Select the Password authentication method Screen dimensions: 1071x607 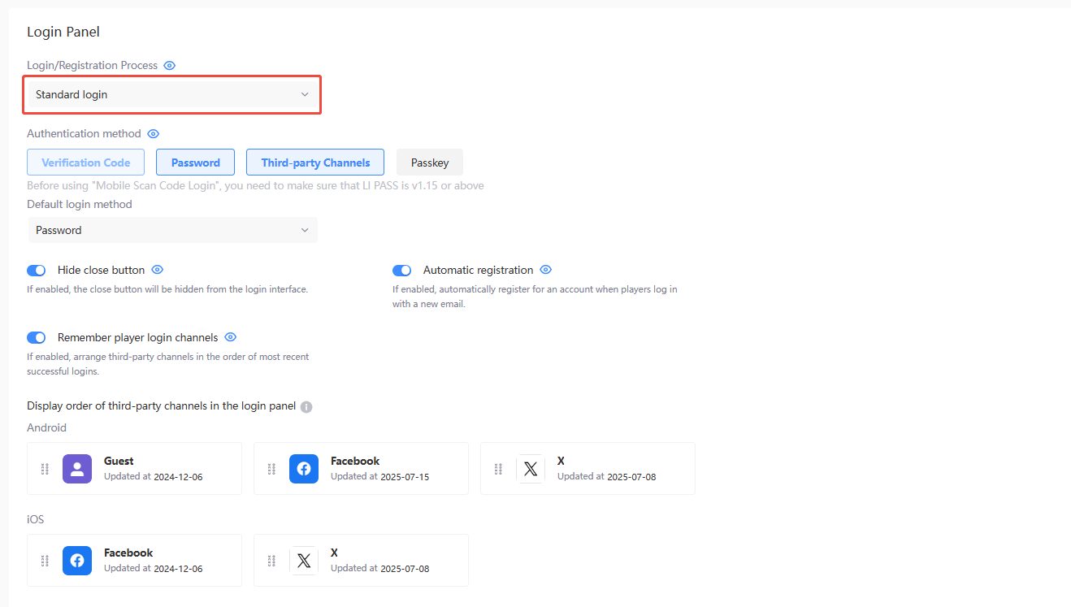pos(195,162)
